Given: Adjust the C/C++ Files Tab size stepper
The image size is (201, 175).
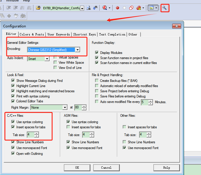Looking at the screenshot, I should point(37,135).
